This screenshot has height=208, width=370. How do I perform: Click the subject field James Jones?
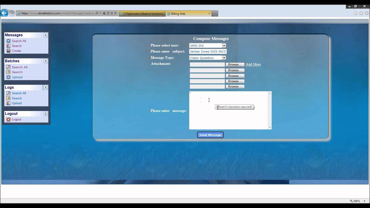pos(208,51)
